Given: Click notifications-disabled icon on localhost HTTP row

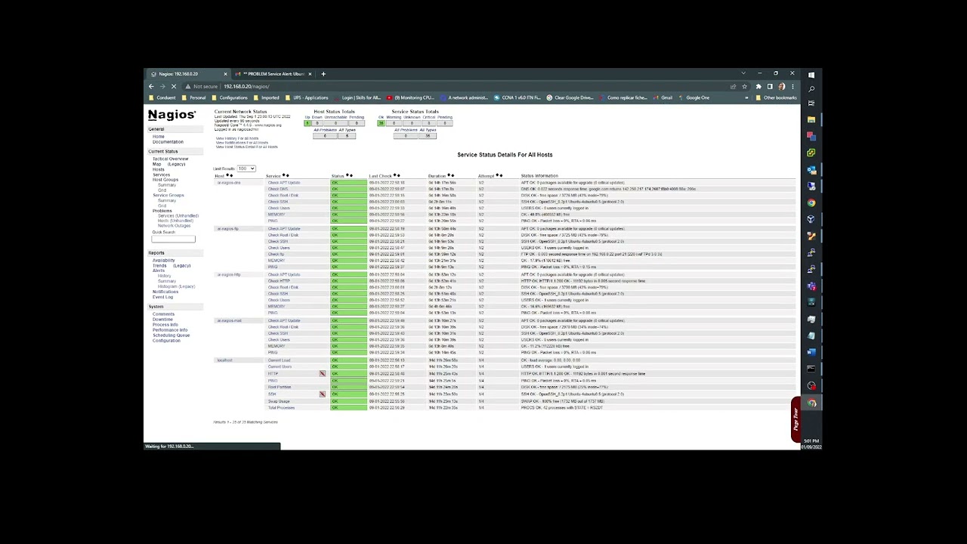Looking at the screenshot, I should (x=323, y=373).
